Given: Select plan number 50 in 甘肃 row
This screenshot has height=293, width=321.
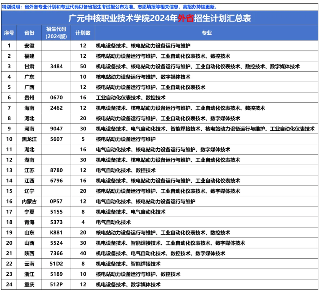Looking at the screenshot, I should coord(83,66).
